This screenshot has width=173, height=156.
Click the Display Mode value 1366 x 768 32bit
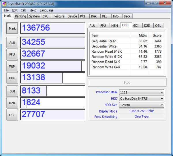(x=142, y=111)
